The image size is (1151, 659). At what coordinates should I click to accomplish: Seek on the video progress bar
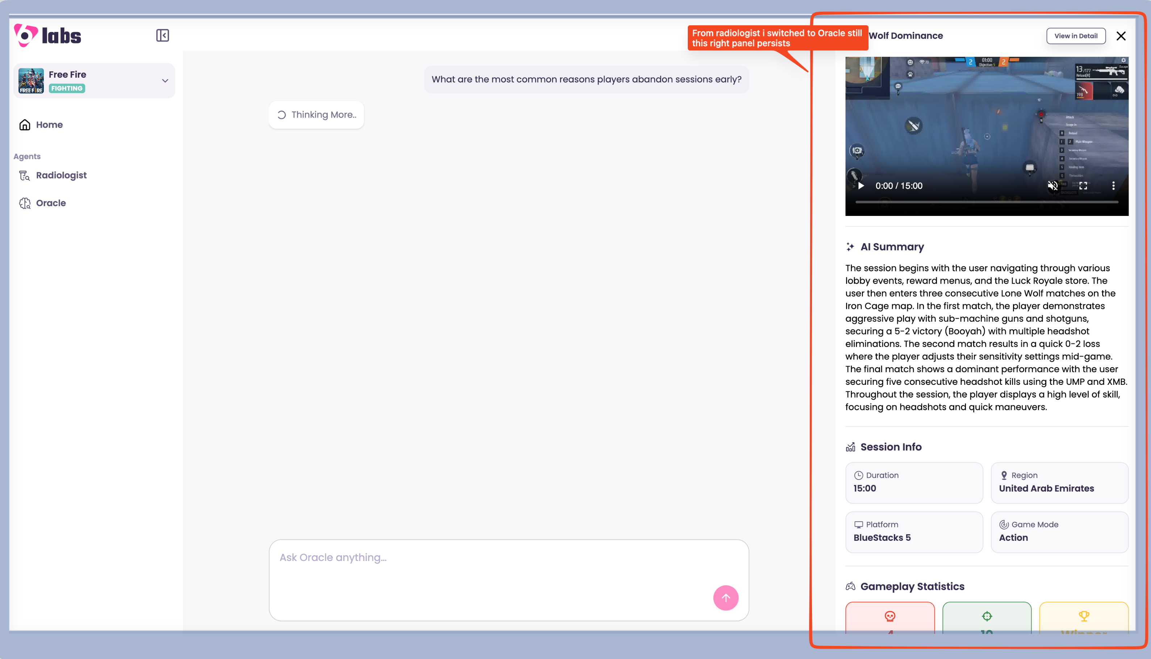click(x=987, y=202)
